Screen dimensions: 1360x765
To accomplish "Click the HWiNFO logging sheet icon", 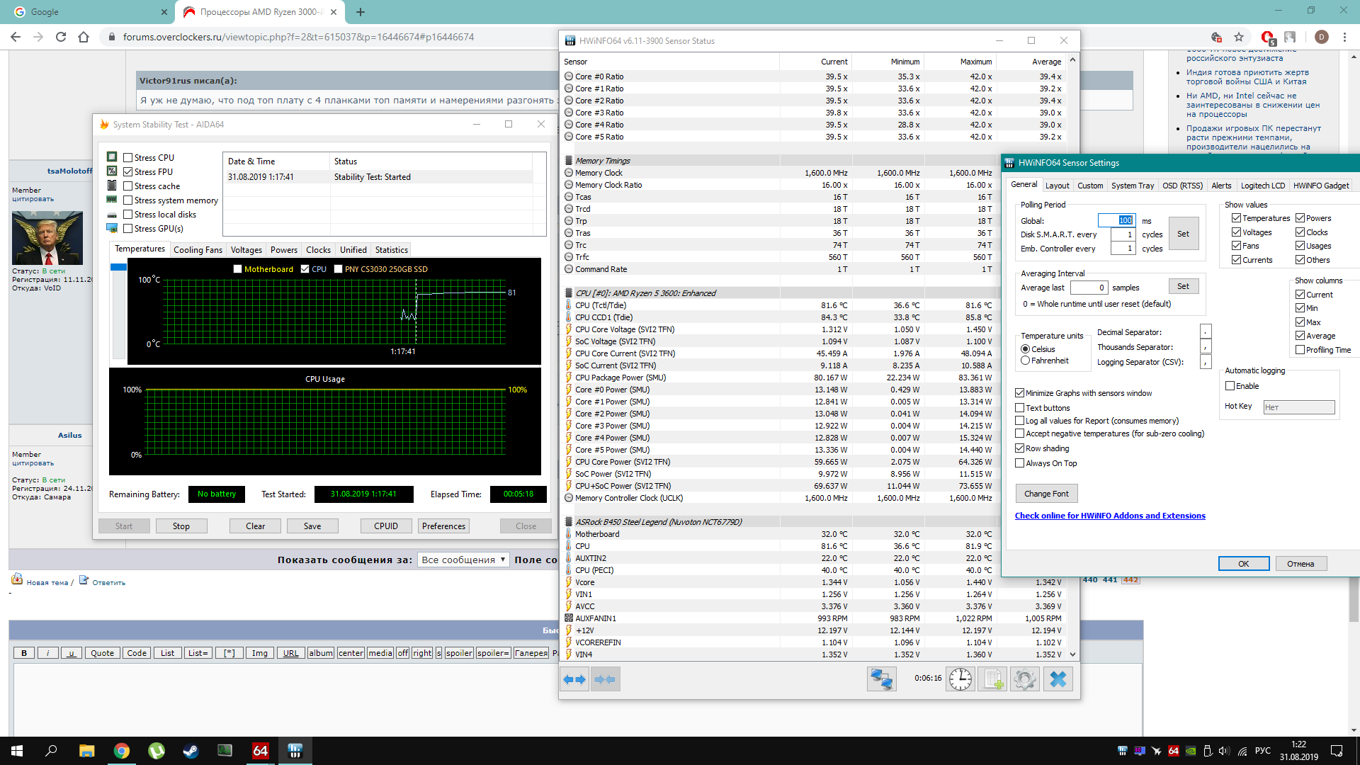I will [x=992, y=679].
